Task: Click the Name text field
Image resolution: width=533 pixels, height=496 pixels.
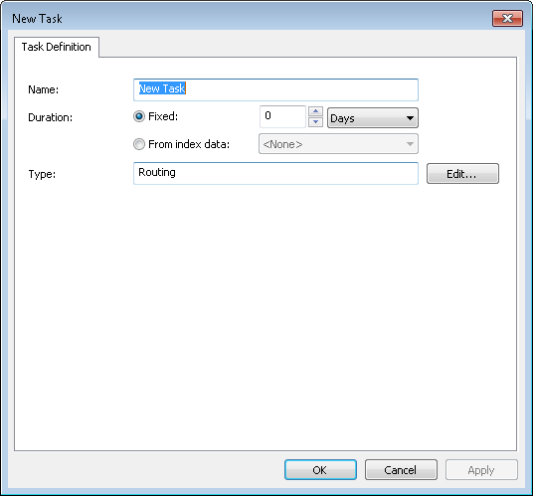Action: pos(275,89)
